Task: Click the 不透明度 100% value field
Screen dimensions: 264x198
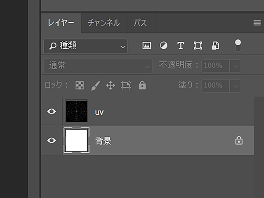Action: (215, 66)
